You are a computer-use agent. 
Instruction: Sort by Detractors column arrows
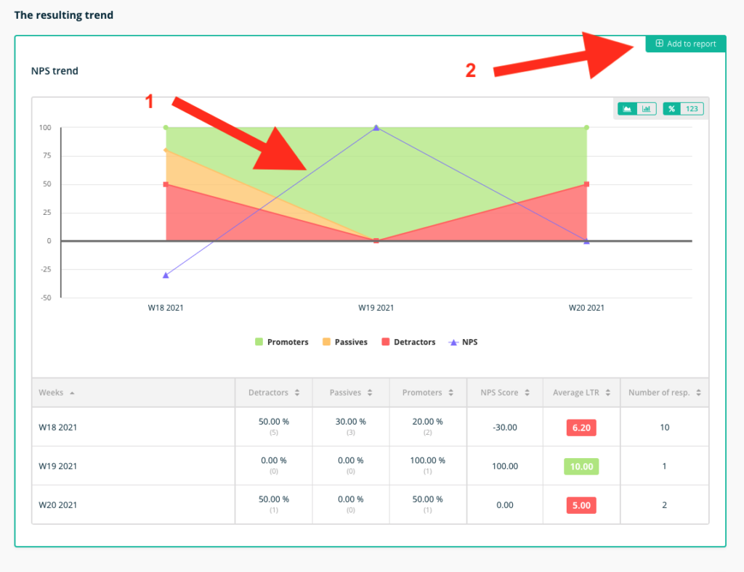(297, 393)
